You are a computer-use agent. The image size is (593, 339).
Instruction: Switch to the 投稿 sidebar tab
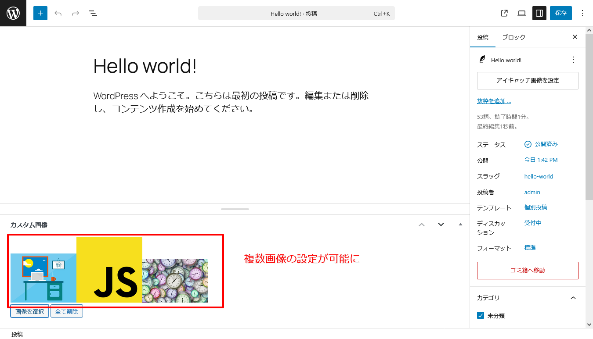[x=483, y=37]
